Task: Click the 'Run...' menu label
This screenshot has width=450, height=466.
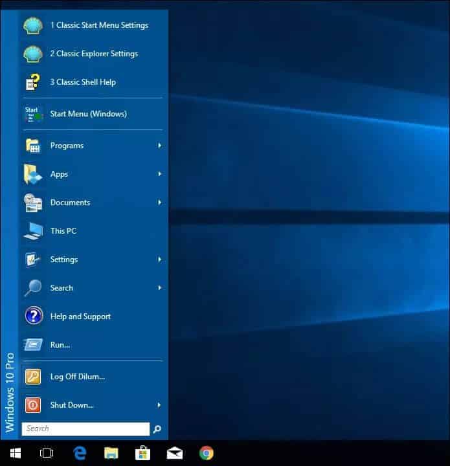Action: tap(60, 345)
